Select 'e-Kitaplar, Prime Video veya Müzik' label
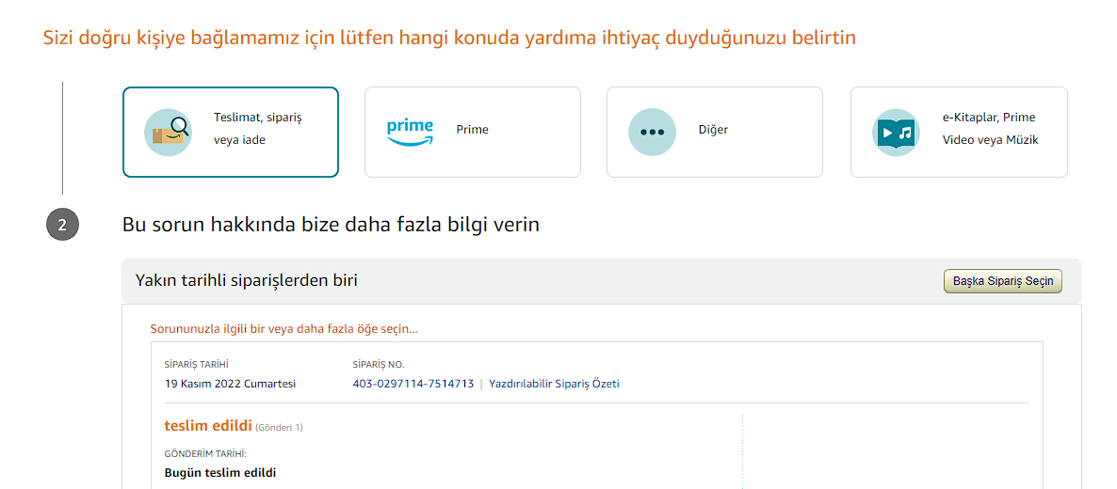 click(x=990, y=129)
